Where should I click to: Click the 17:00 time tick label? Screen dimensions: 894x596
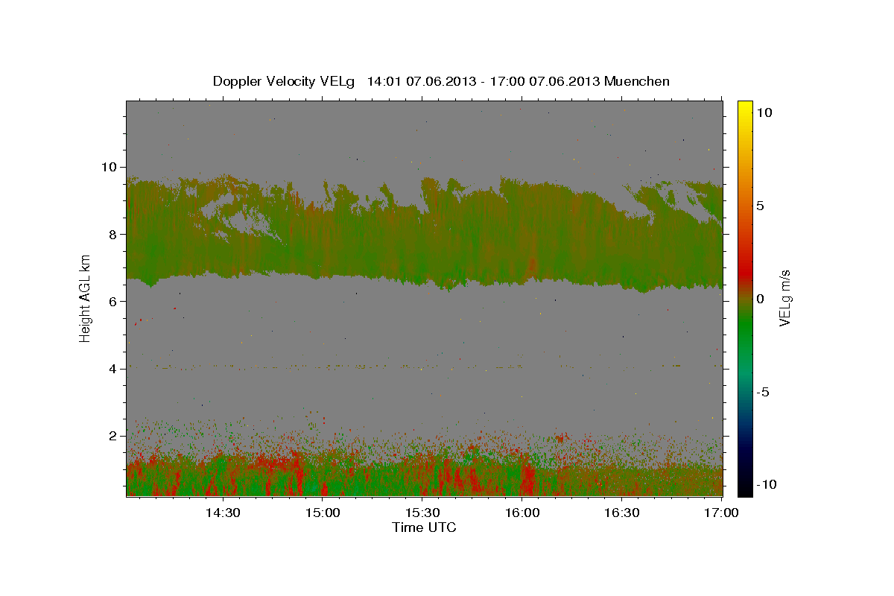[721, 513]
